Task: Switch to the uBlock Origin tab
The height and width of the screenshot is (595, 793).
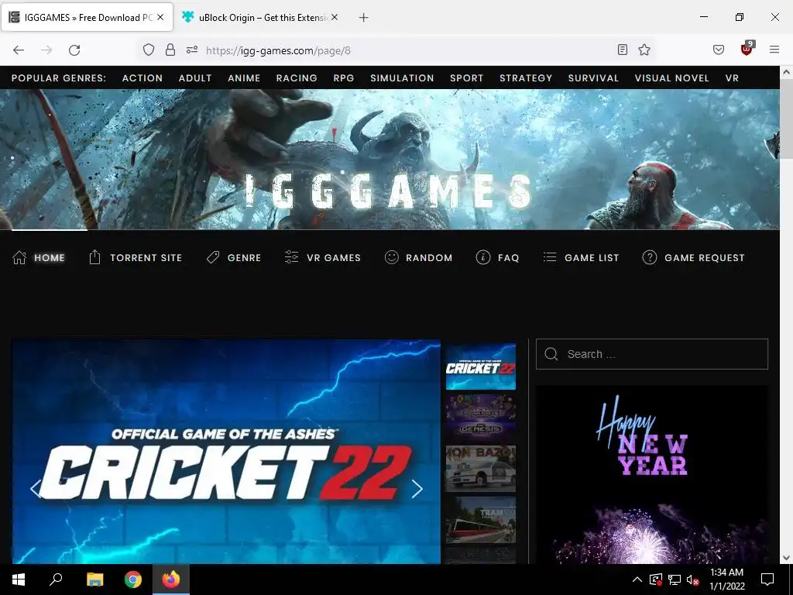Action: [x=261, y=18]
